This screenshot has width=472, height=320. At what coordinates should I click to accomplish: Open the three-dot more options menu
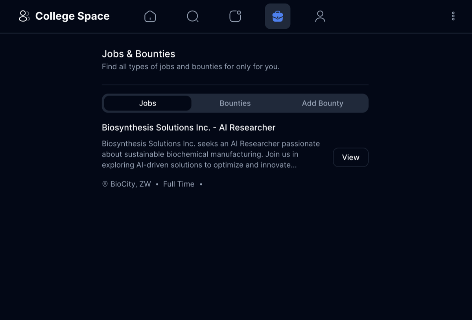pyautogui.click(x=453, y=16)
